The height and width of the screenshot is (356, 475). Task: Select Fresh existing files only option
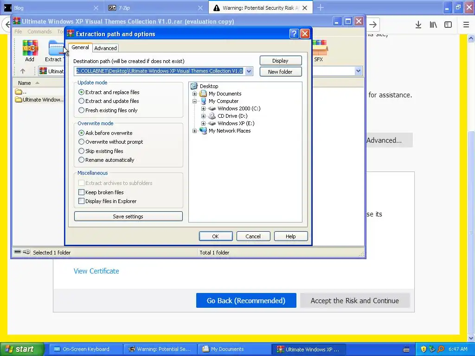108,110
